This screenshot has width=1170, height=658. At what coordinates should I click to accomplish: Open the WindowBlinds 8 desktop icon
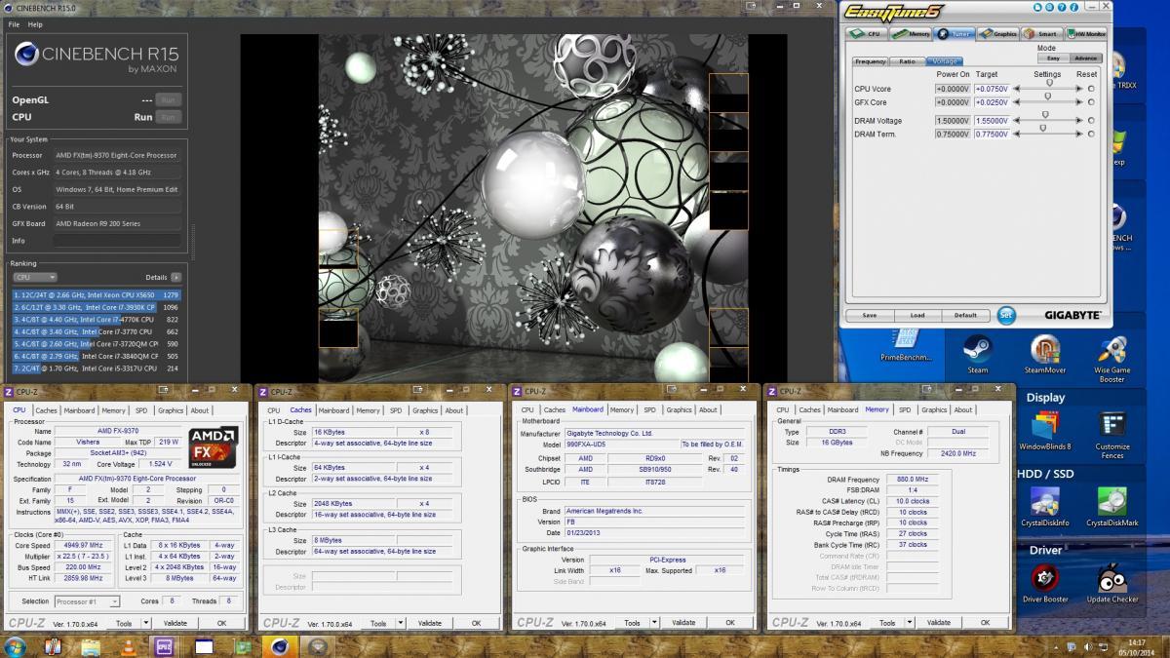click(1045, 431)
